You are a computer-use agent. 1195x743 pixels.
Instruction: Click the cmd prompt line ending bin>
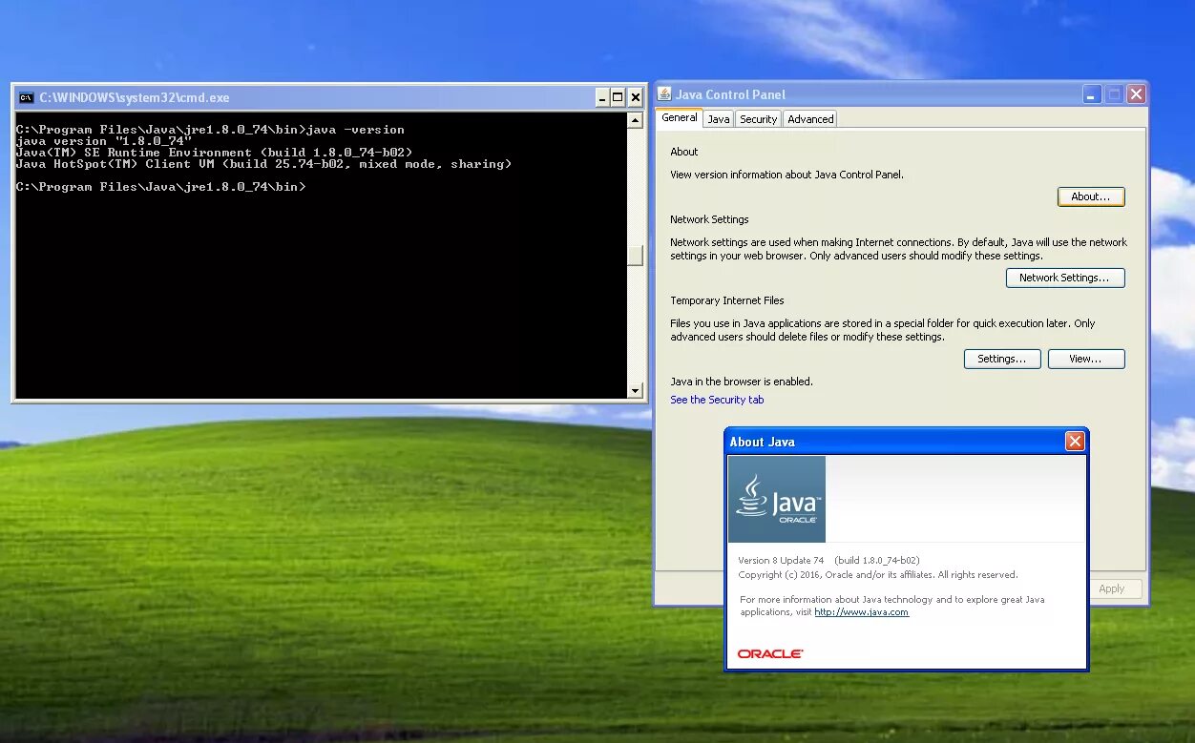point(161,187)
